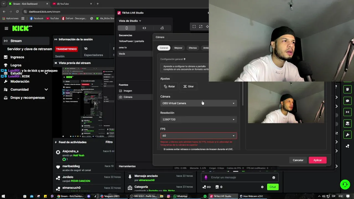Expand Vista de Studio dropdown
This screenshot has width=354, height=199.
click(130, 21)
